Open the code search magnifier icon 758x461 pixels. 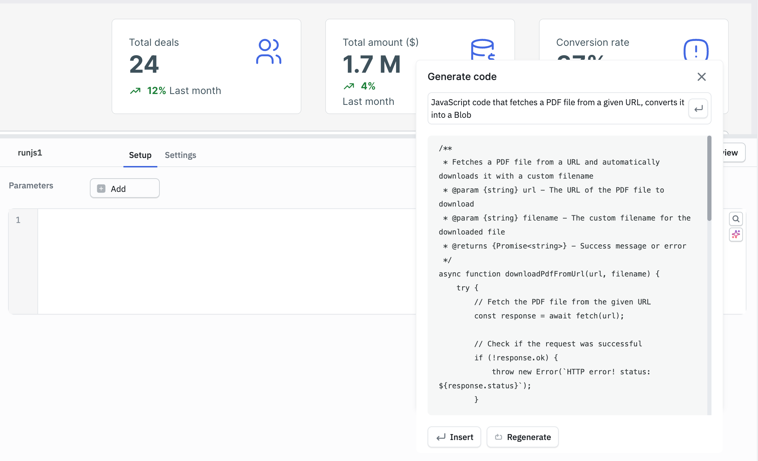coord(736,218)
